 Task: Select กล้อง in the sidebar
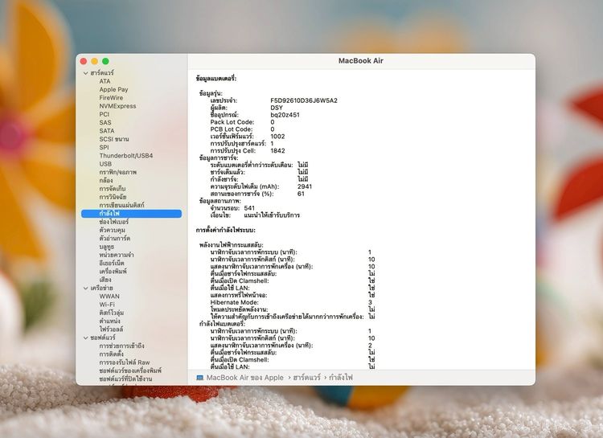106,180
